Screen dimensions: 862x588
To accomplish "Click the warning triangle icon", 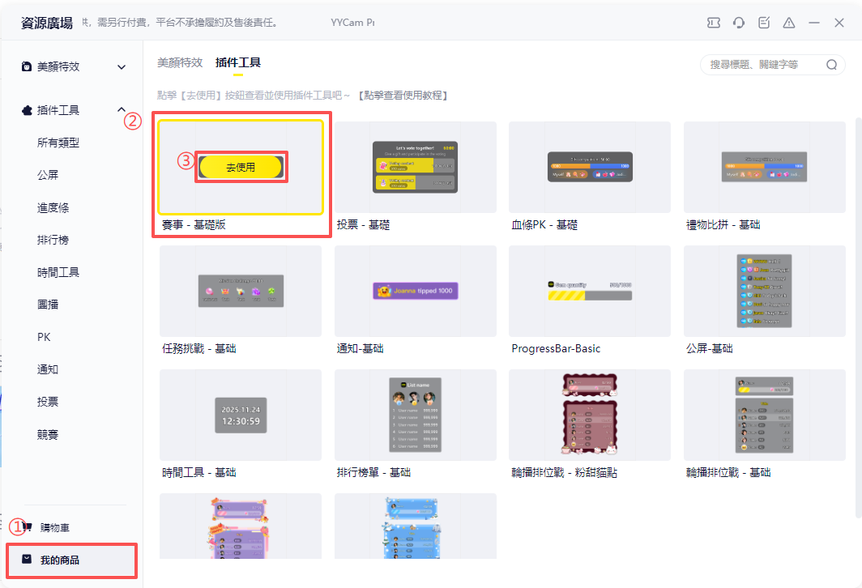I will [789, 23].
